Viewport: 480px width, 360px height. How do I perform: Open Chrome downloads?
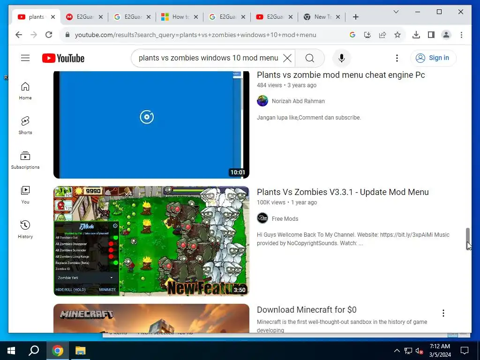[x=416, y=35]
